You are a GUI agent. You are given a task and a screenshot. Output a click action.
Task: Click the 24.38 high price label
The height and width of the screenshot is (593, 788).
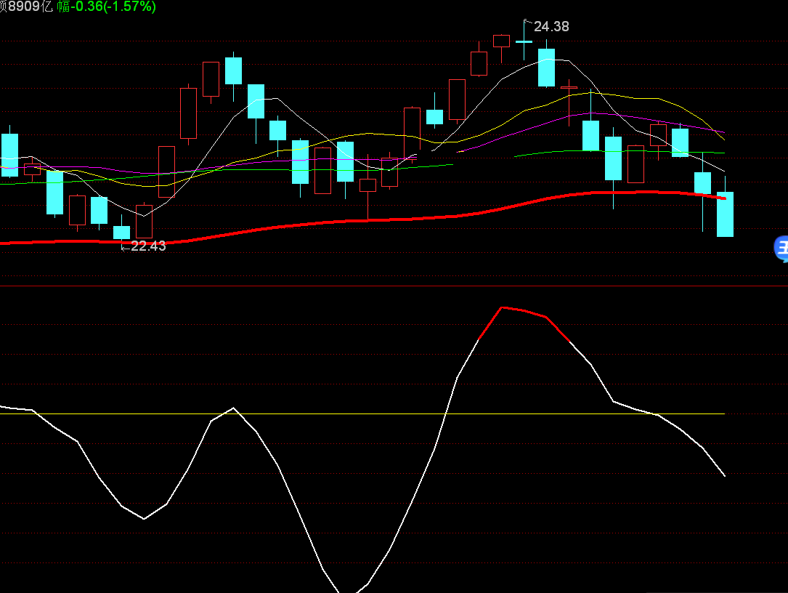(551, 26)
